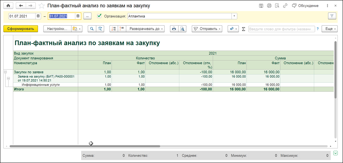The image size is (343, 163).
Task: Open print preview icon
Action: pyautogui.click(x=182, y=29)
